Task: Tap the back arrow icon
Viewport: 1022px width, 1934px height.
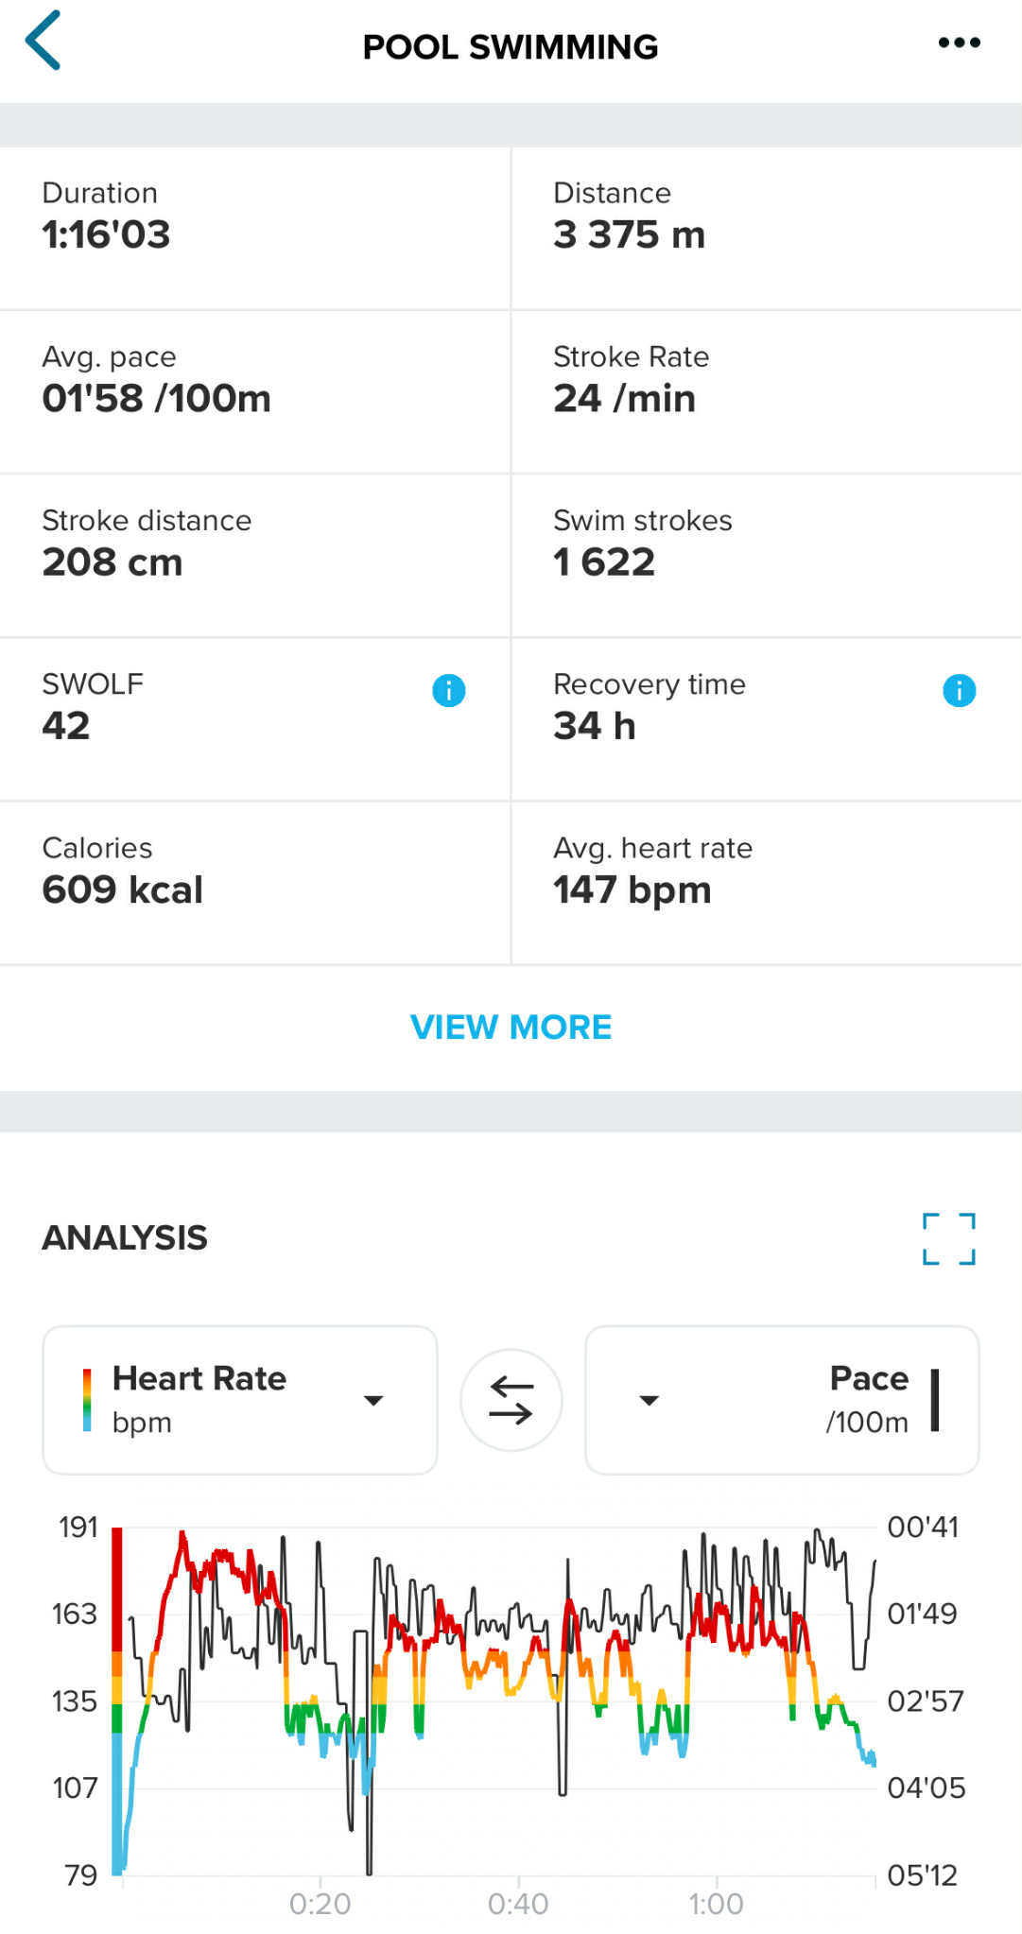Action: point(43,41)
